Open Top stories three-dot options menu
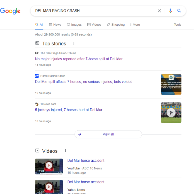The height and width of the screenshot is (194, 194). 74,43
